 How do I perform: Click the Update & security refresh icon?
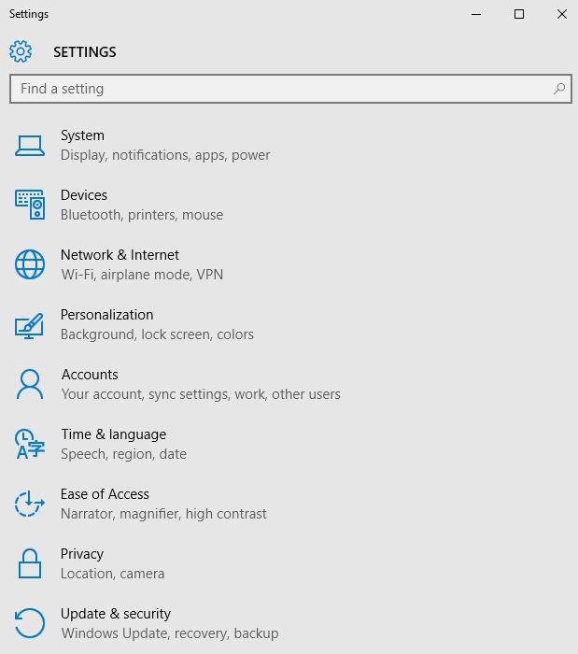pyautogui.click(x=30, y=623)
